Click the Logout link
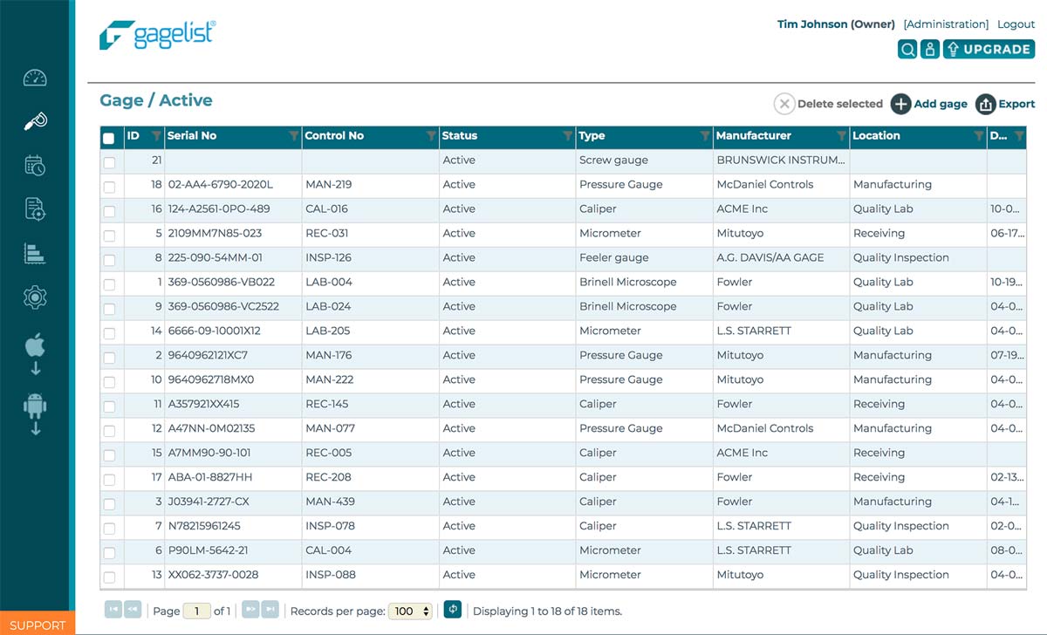This screenshot has width=1047, height=635. (1016, 24)
